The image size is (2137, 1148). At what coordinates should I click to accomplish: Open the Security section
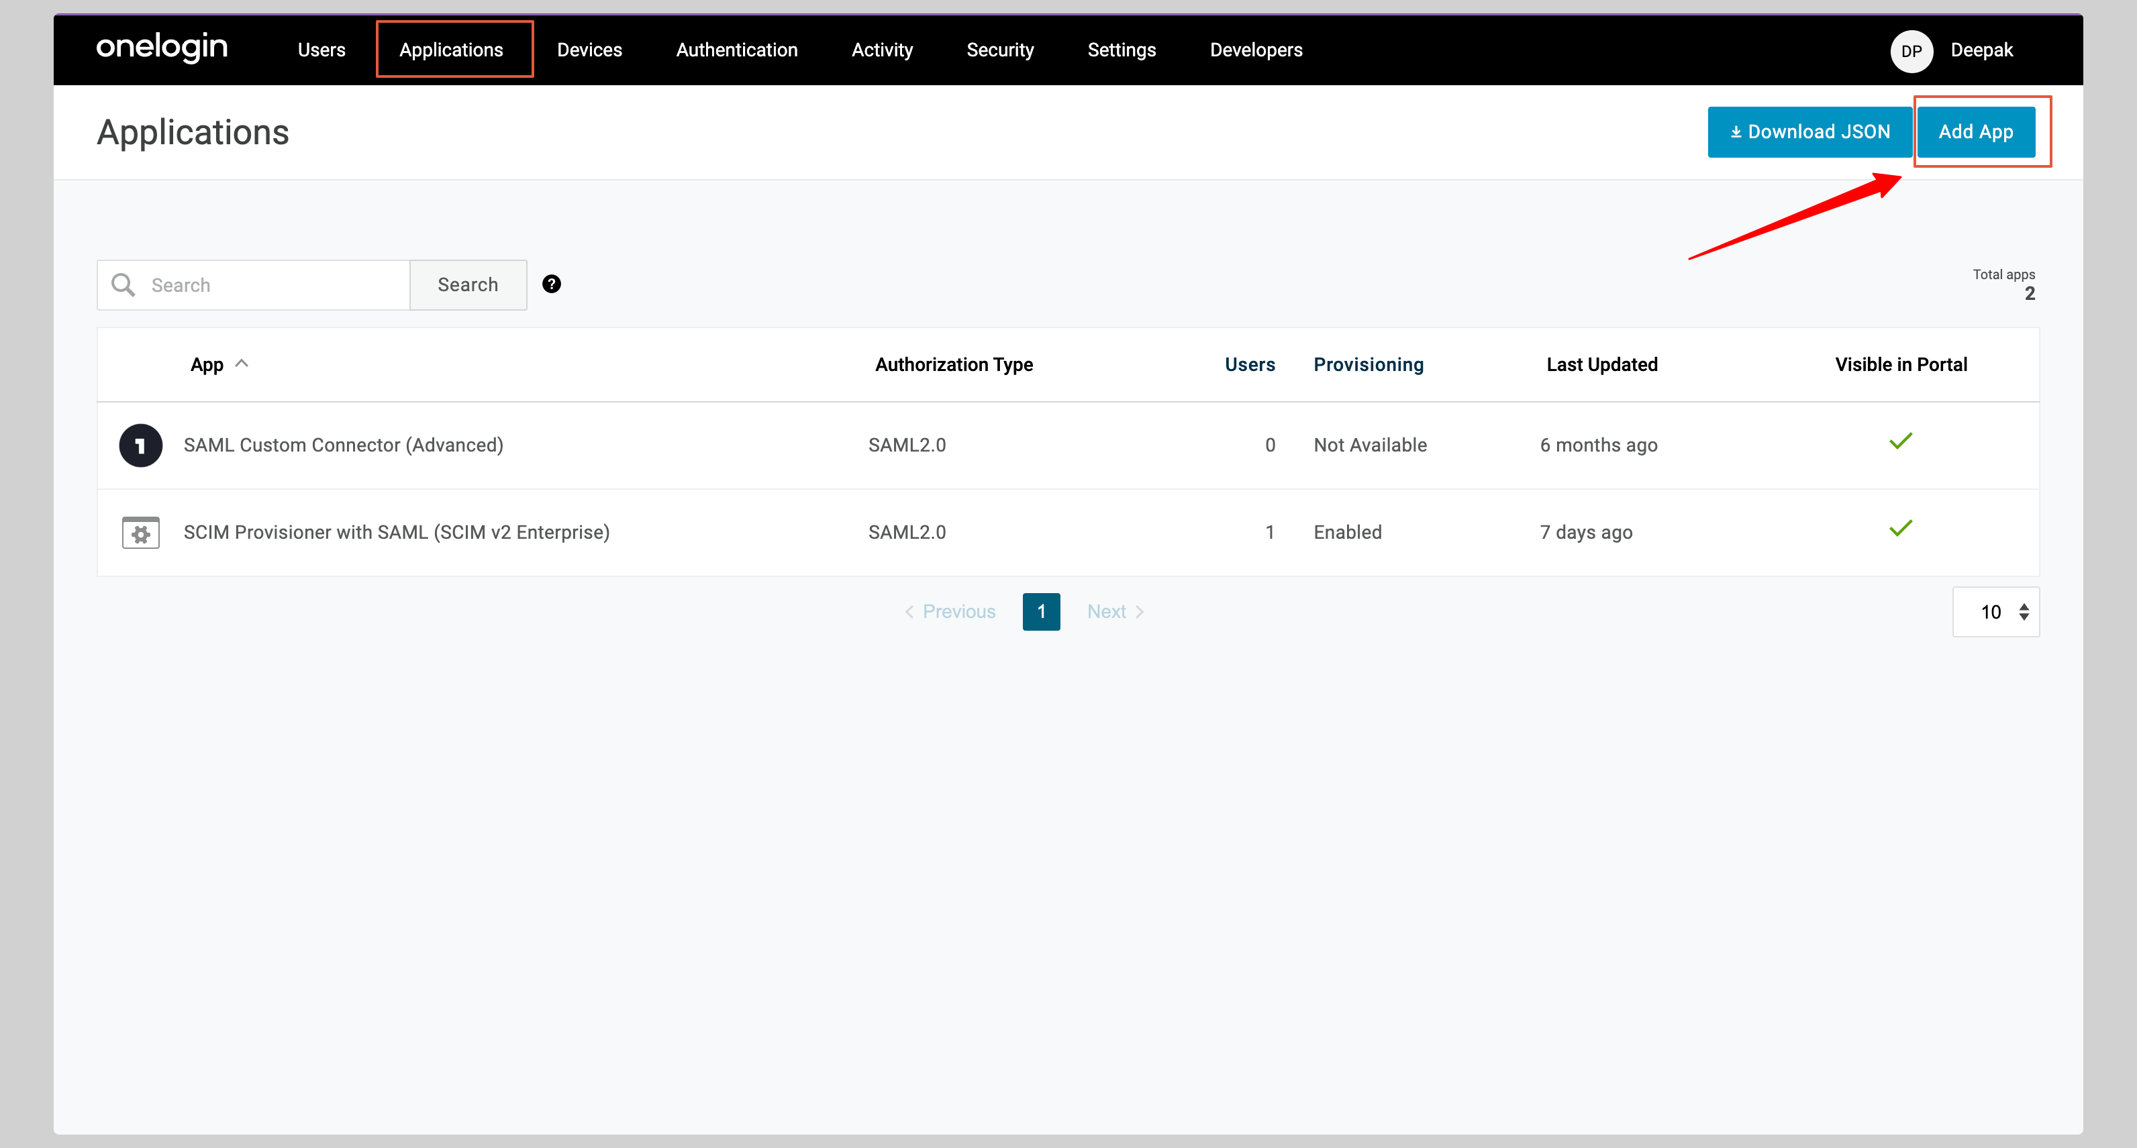click(1001, 50)
